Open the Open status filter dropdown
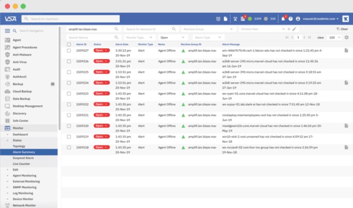 click(173, 37)
